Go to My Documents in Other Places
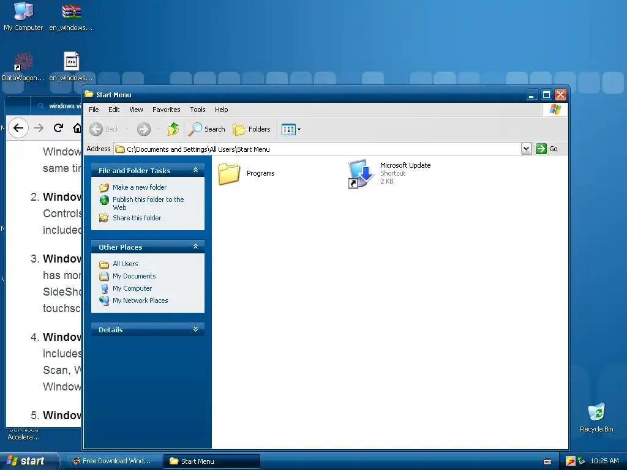The height and width of the screenshot is (470, 627). coord(134,276)
